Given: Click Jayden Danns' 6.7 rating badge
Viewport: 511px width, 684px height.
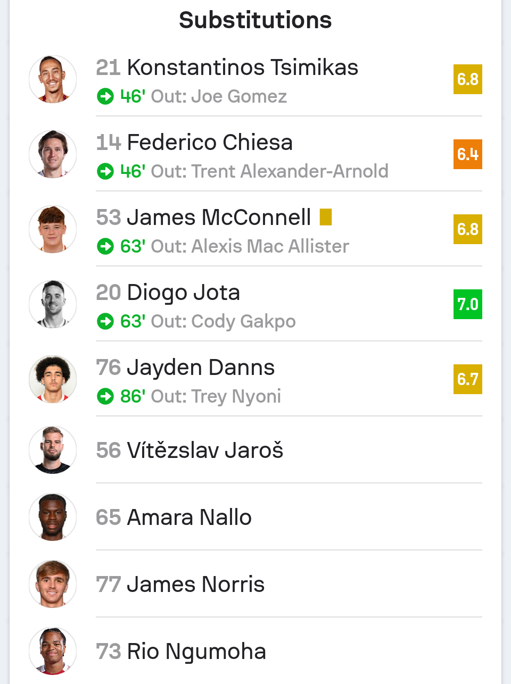Looking at the screenshot, I should 467,379.
